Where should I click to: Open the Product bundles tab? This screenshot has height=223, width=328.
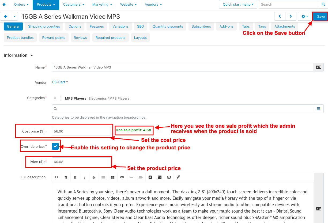(x=20, y=37)
